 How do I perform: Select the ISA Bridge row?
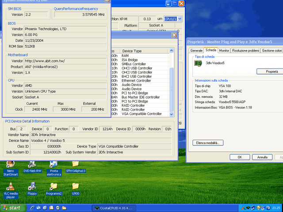pos(140,60)
